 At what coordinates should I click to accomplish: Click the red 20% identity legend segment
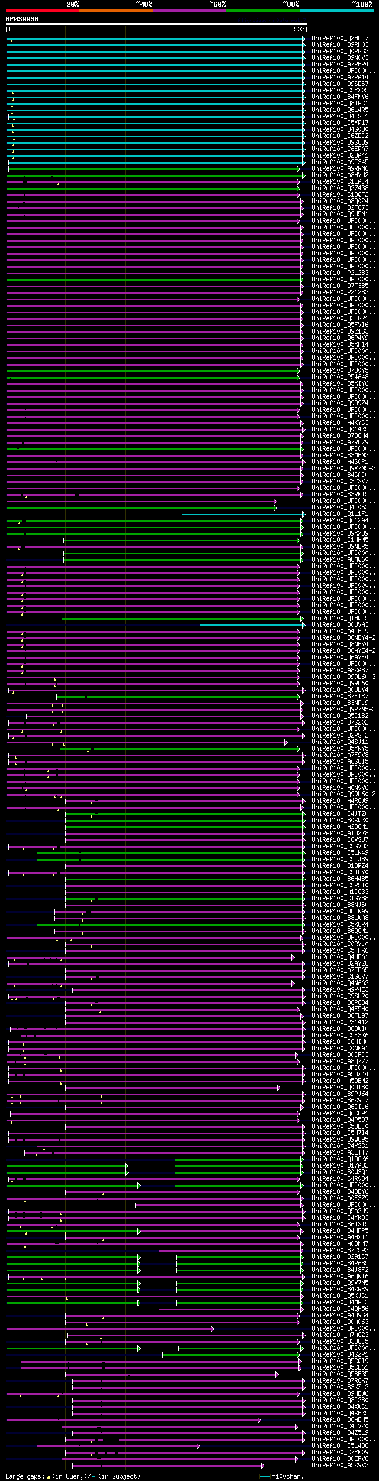pyautogui.click(x=42, y=11)
